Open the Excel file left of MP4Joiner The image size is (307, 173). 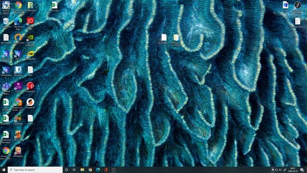tap(5, 135)
